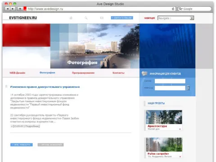Screen dimensions: 216x162
Task: Reload the page via the refresh icon
Action: coord(173,9)
